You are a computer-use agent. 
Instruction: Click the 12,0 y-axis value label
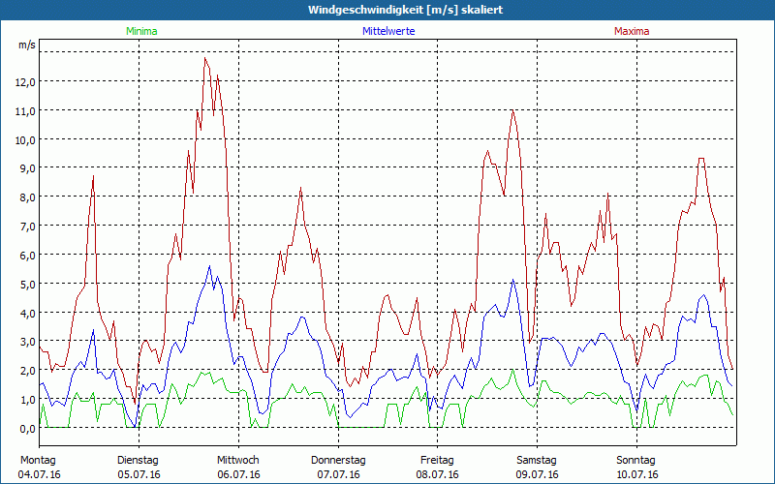coord(25,81)
